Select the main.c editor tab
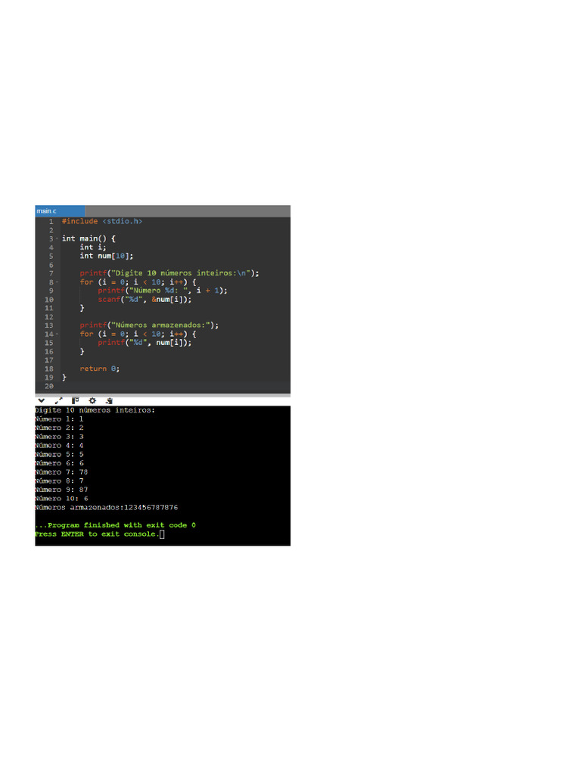This screenshot has height=775, width=581. click(60, 211)
